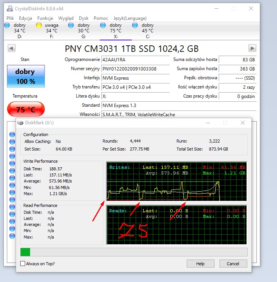Close the DiskMark window
This screenshot has height=282, width=277.
[243, 123]
